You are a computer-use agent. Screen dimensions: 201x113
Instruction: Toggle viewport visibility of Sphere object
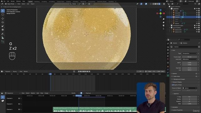(x=197, y=24)
